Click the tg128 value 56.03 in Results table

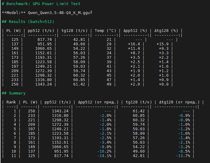pyautogui.click(x=79, y=53)
